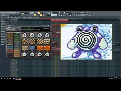Open the ADD menu

(x=5, y=13)
